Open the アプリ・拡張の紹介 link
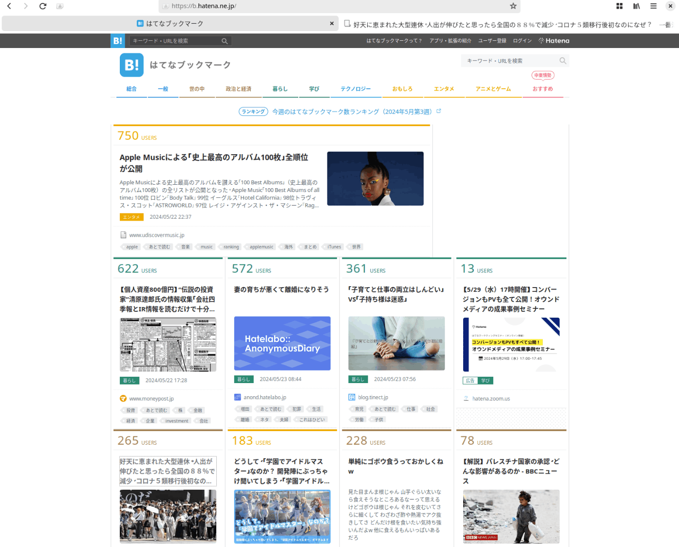Screen dimensions: 679x547 pos(450,41)
